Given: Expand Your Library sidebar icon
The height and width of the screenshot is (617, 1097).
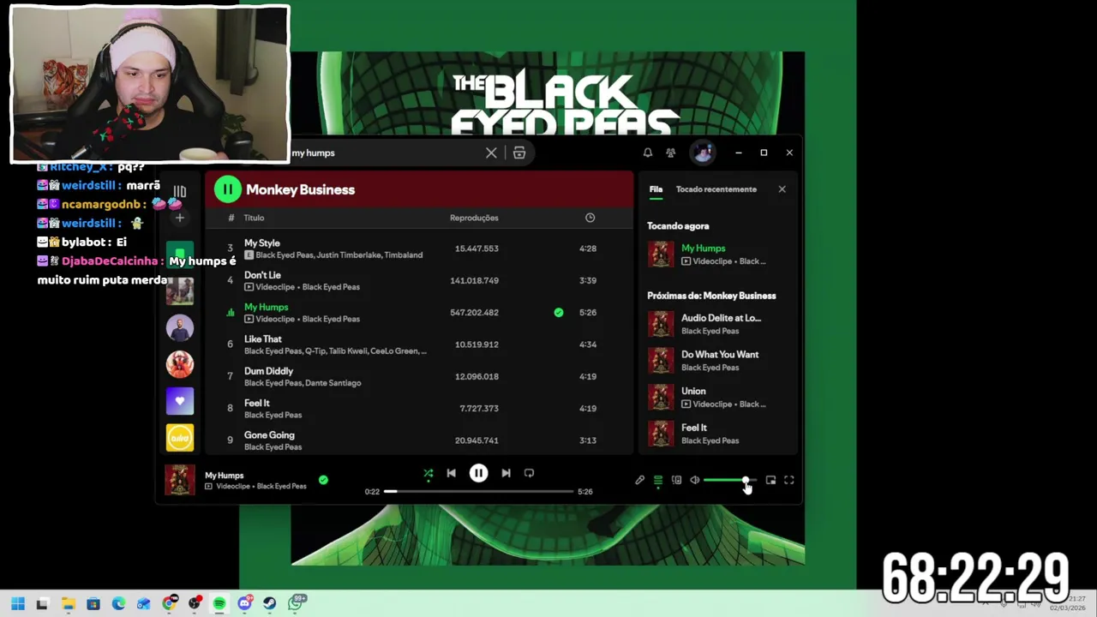Looking at the screenshot, I should (180, 192).
